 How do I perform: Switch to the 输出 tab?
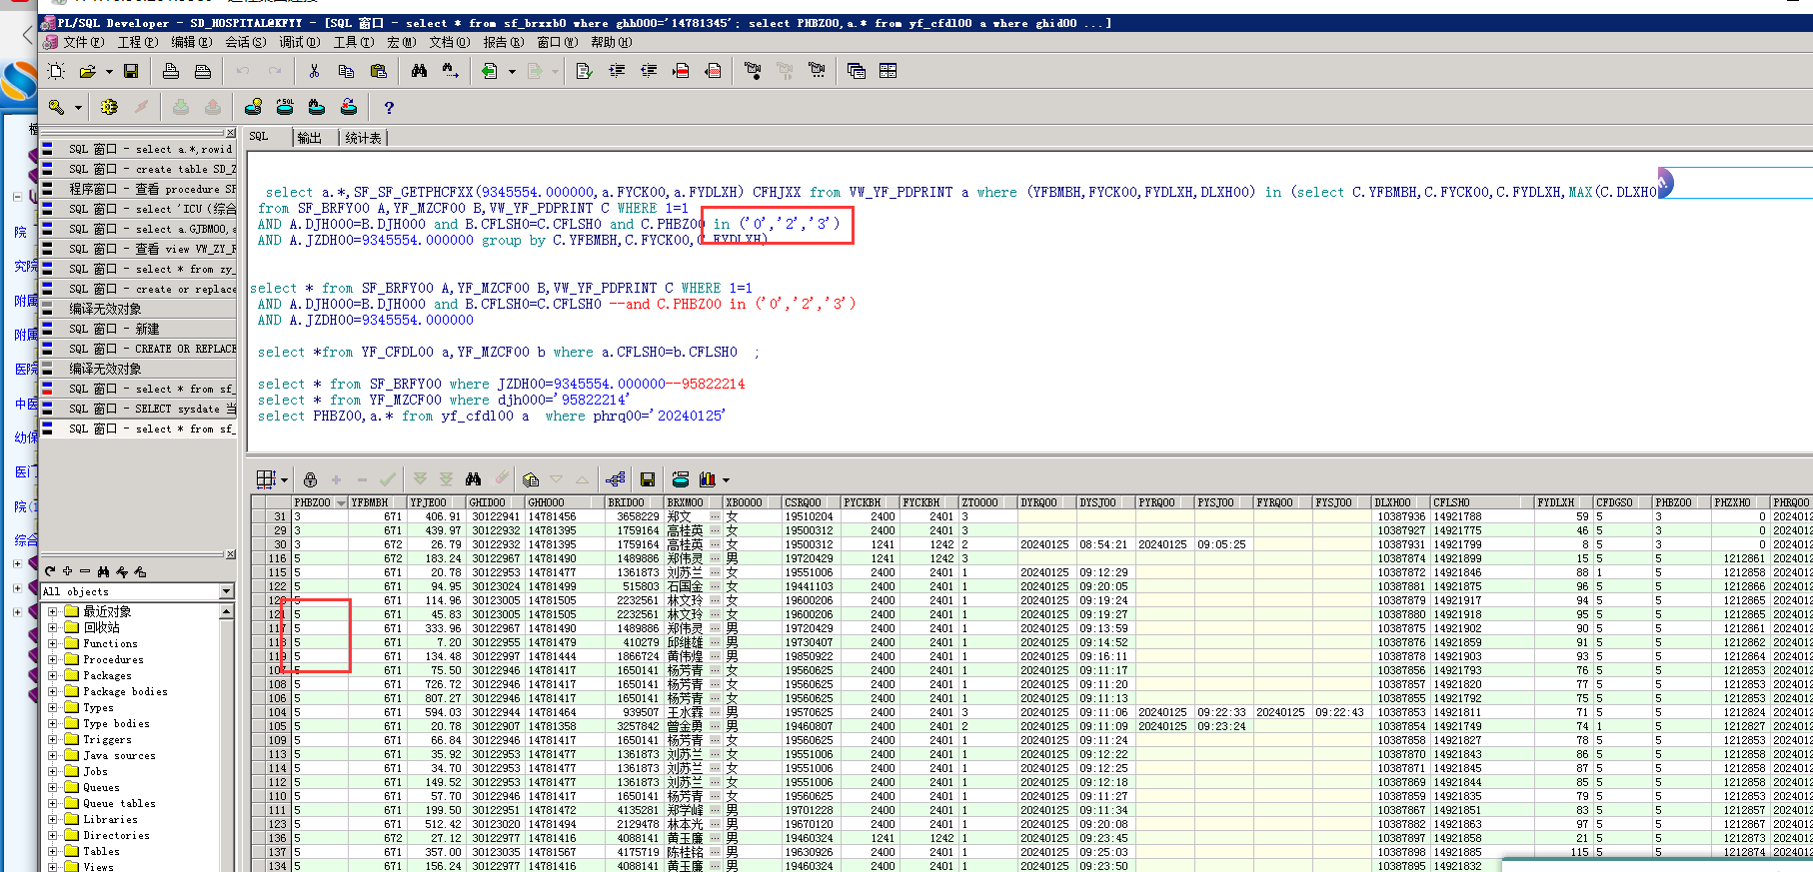(310, 138)
